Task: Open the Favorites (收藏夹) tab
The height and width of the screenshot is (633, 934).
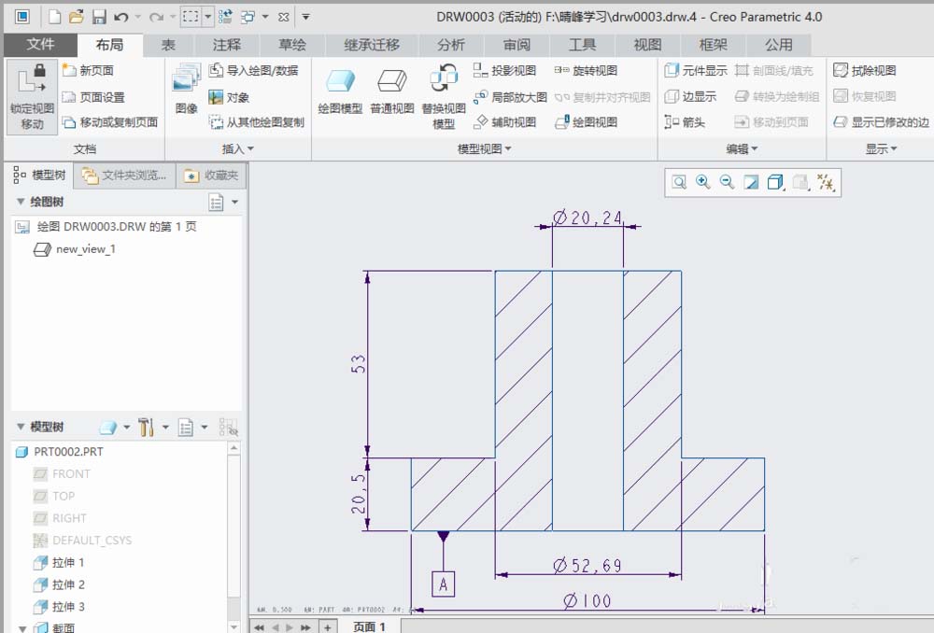Action: (211, 176)
